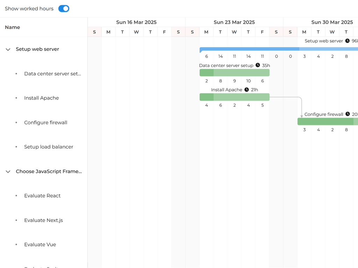
Task: Click the bullet marker before Evaluate React
Action: click(x=16, y=196)
